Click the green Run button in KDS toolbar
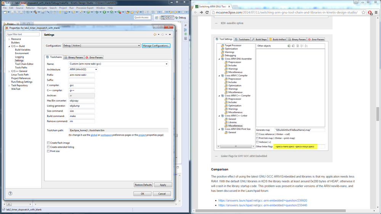The height and width of the screenshot is (214, 381). [x=104, y=12]
